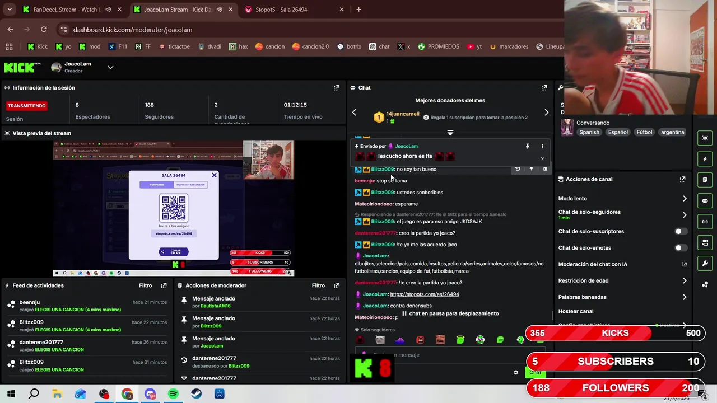Reload the page in browser

click(x=44, y=30)
